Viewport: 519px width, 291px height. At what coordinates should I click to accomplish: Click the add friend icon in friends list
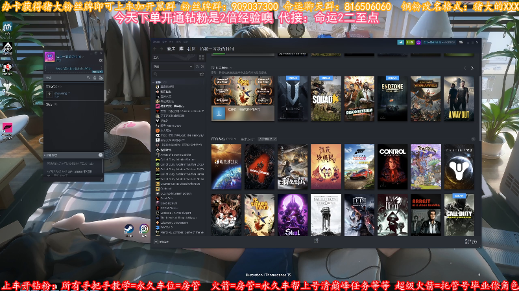(x=101, y=78)
